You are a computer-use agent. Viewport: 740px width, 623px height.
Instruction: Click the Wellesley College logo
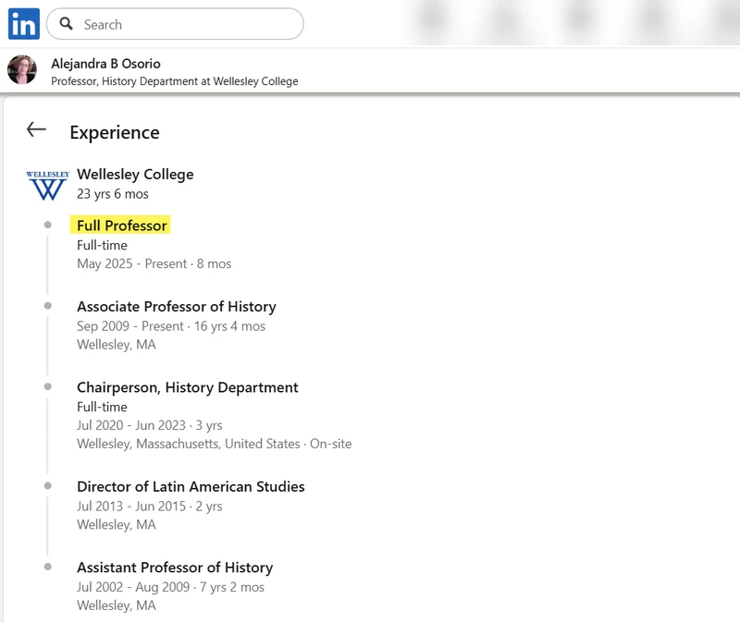(48, 185)
